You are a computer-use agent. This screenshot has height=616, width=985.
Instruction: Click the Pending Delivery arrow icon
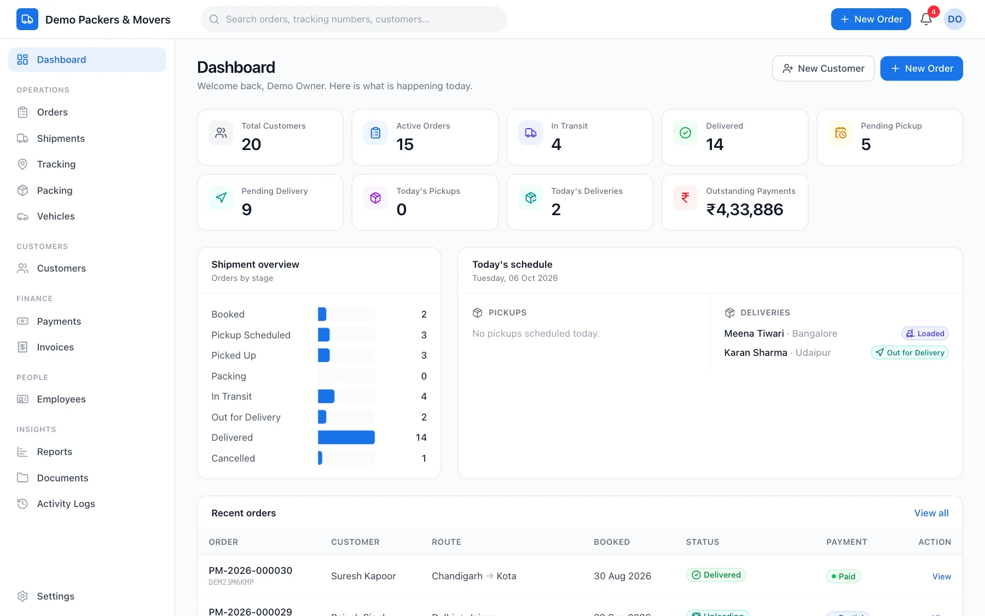(221, 198)
